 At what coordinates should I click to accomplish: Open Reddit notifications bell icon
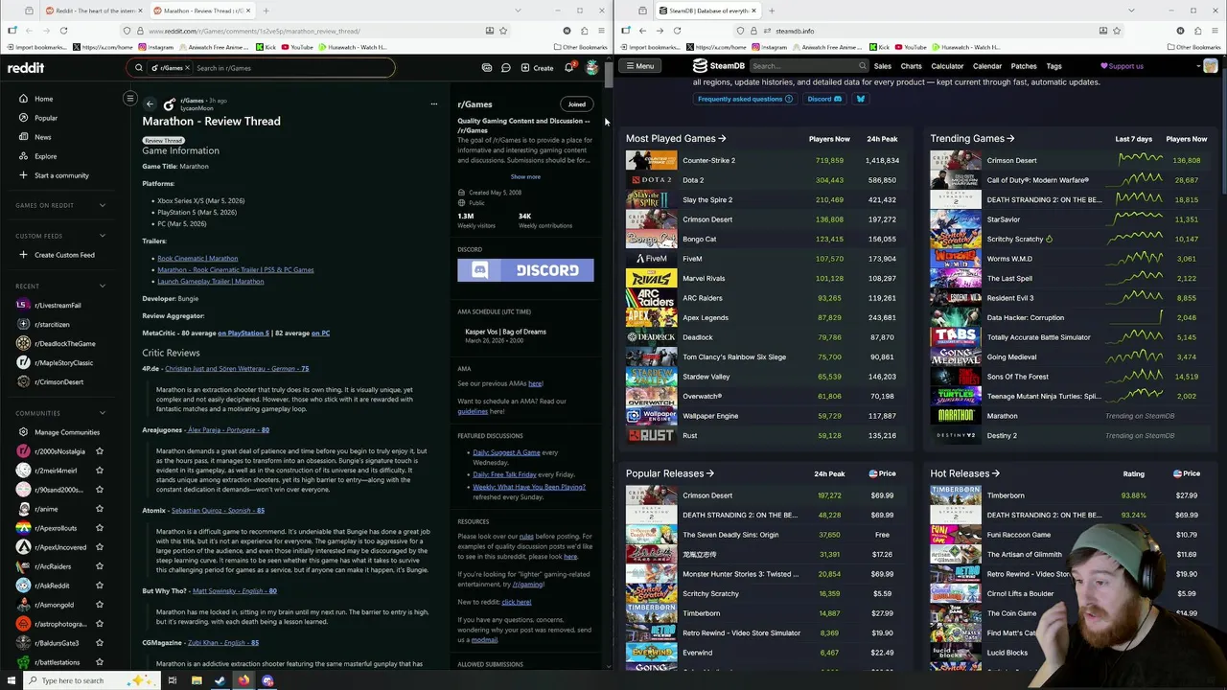[x=568, y=68]
